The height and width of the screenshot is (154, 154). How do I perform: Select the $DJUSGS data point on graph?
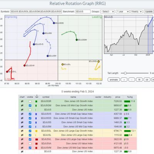pos(54,23)
